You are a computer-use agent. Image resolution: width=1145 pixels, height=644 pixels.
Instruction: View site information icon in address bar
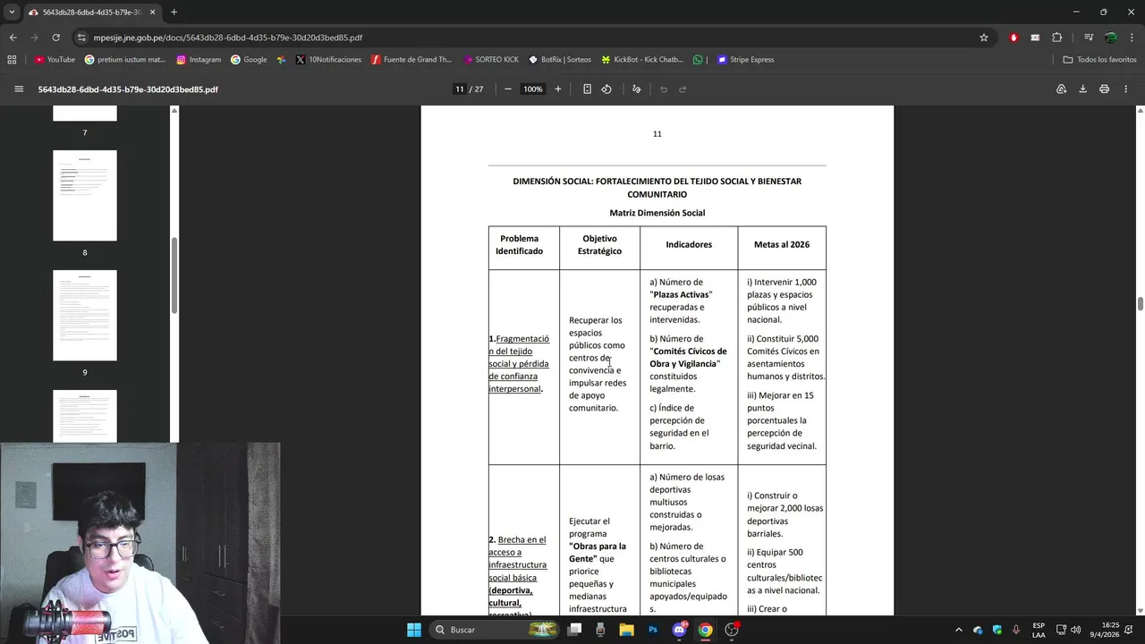pos(82,38)
